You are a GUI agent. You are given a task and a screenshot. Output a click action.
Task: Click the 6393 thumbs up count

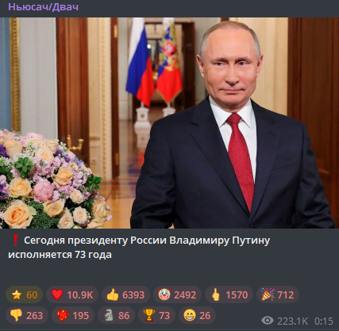point(133,294)
